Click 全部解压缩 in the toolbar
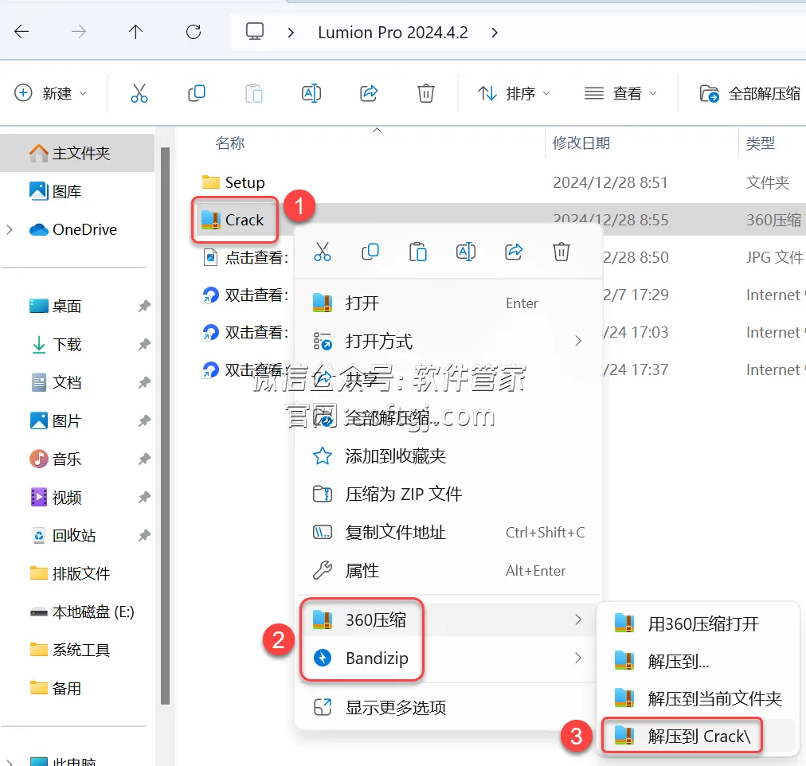The height and width of the screenshot is (766, 806). [x=750, y=93]
